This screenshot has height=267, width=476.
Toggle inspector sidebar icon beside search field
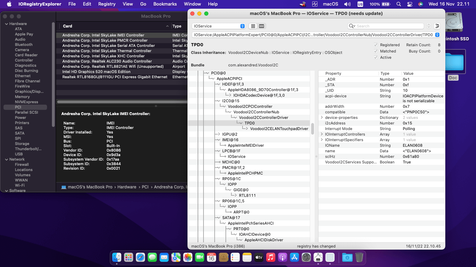pyautogui.click(x=437, y=26)
